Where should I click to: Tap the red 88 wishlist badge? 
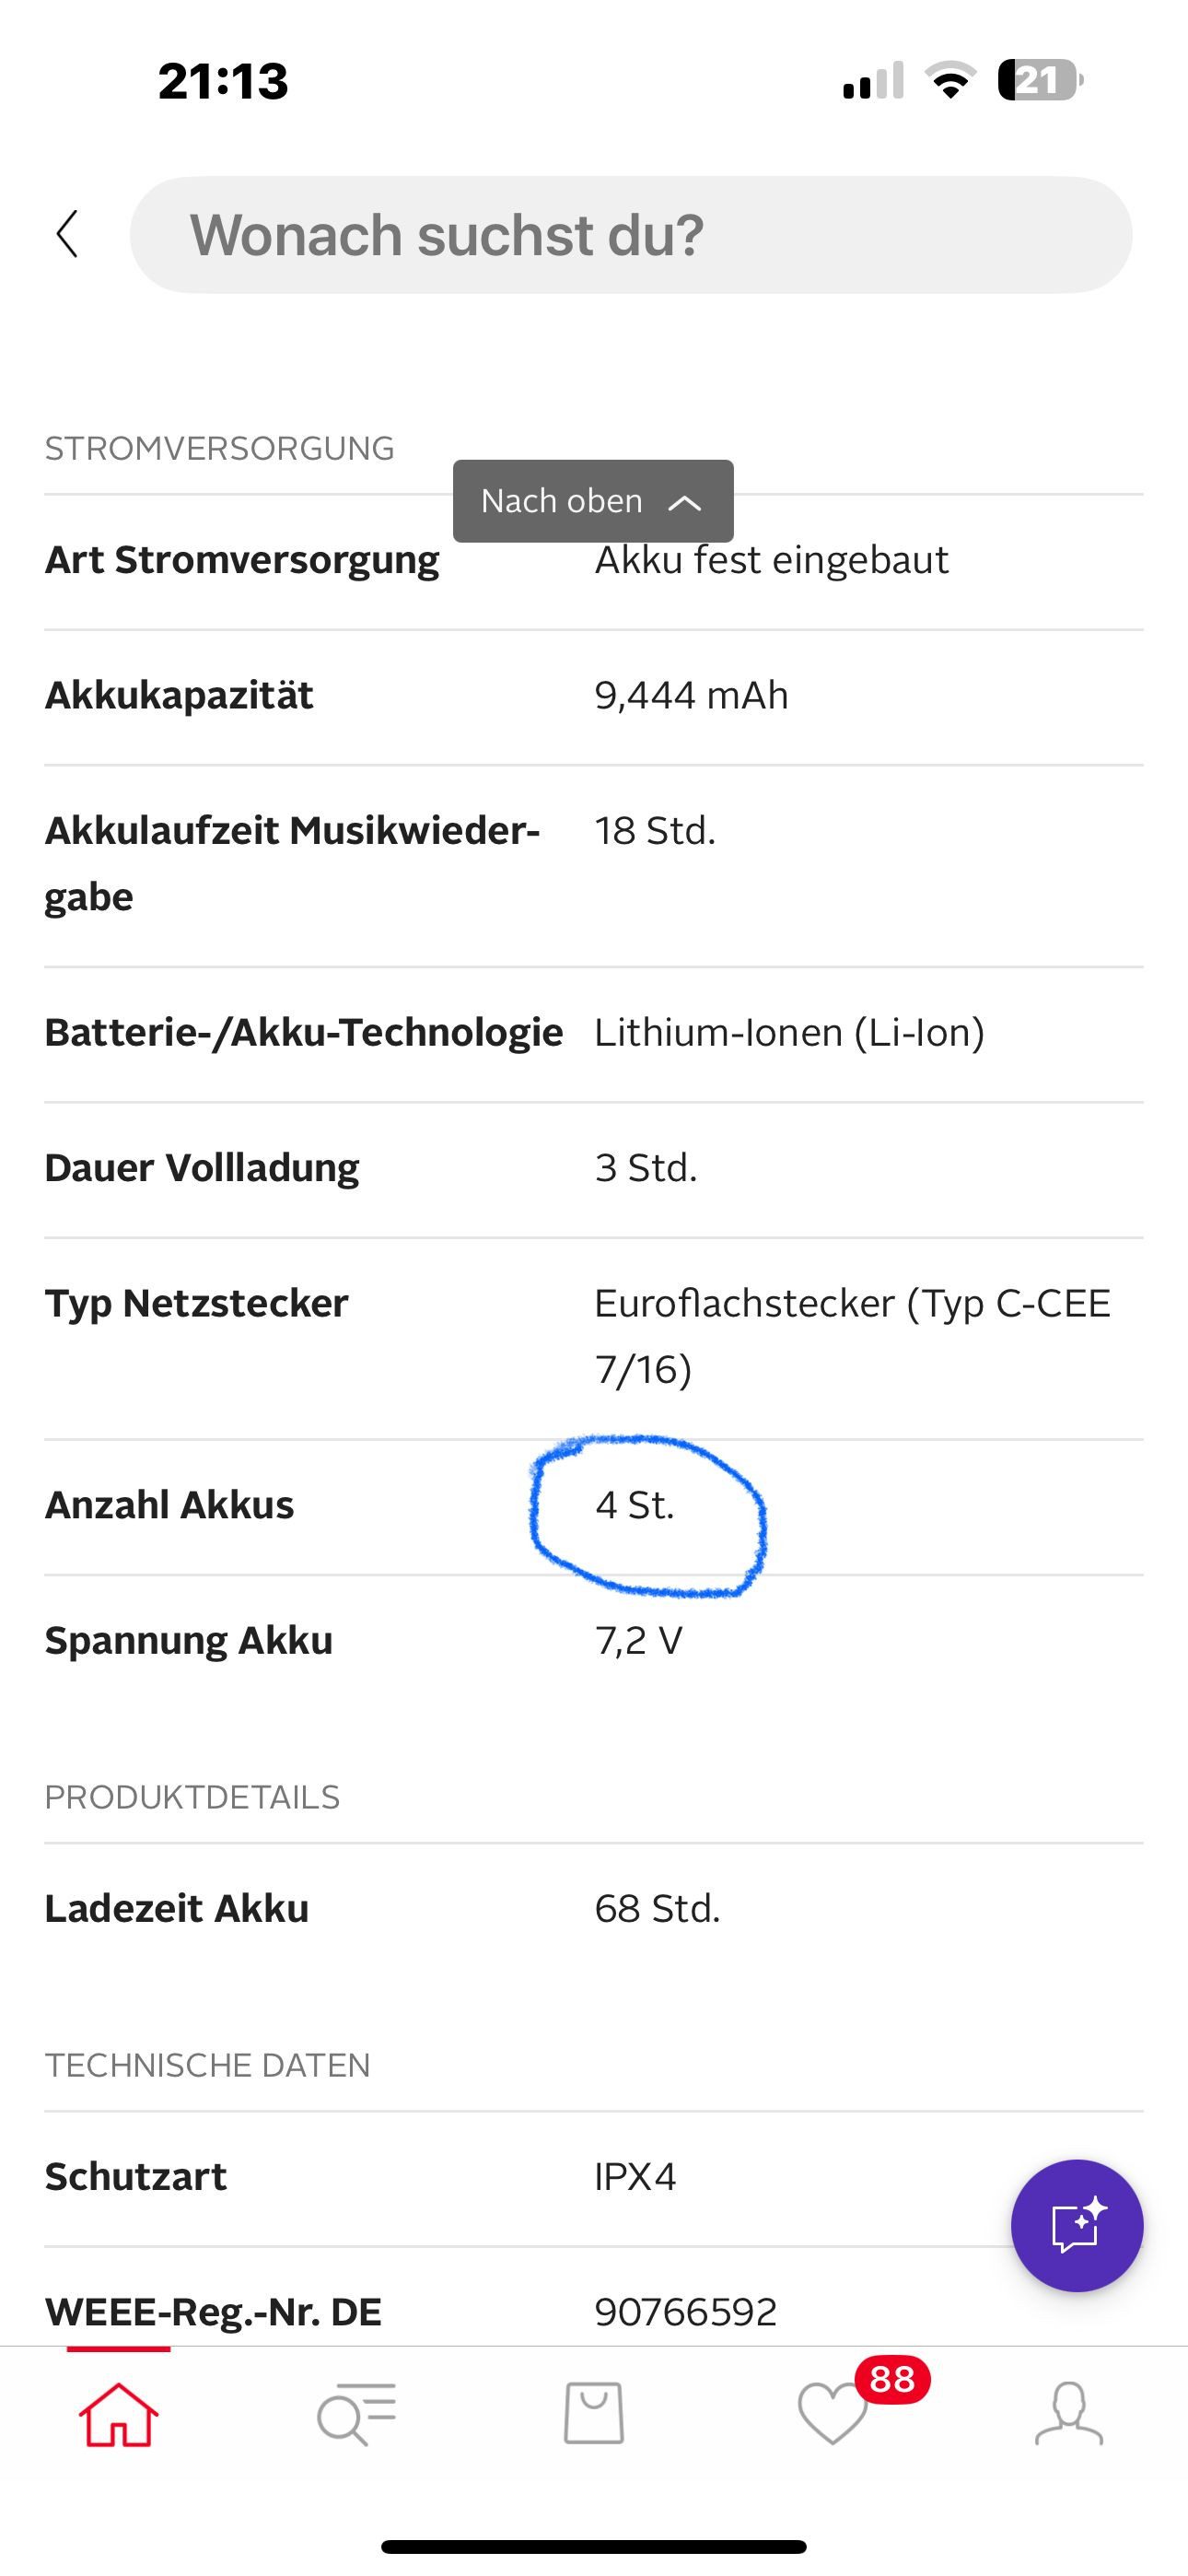[892, 2380]
